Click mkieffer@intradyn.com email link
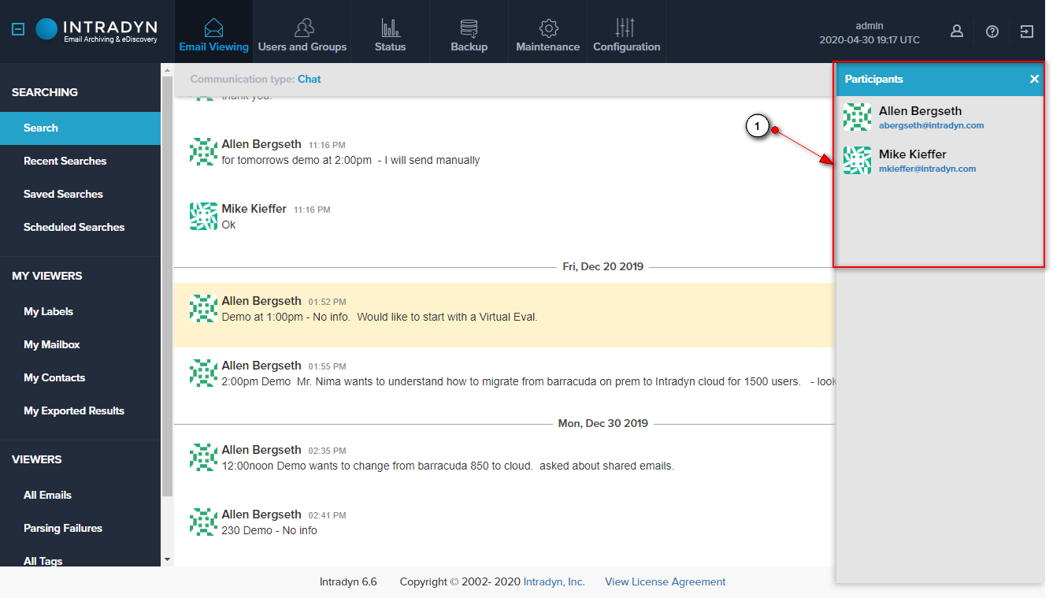This screenshot has height=598, width=1053. point(927,169)
